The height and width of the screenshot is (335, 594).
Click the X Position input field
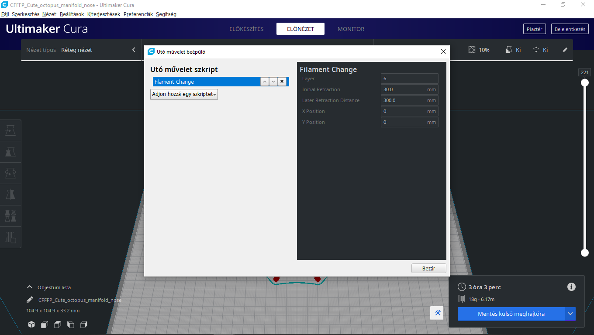(409, 111)
